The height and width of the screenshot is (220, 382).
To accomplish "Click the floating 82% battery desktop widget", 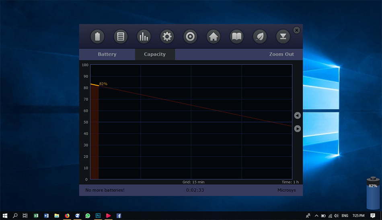I will point(373,193).
